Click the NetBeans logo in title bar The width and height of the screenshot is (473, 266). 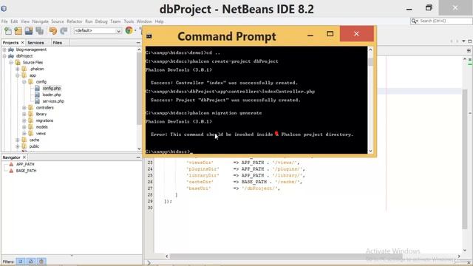pos(4,8)
